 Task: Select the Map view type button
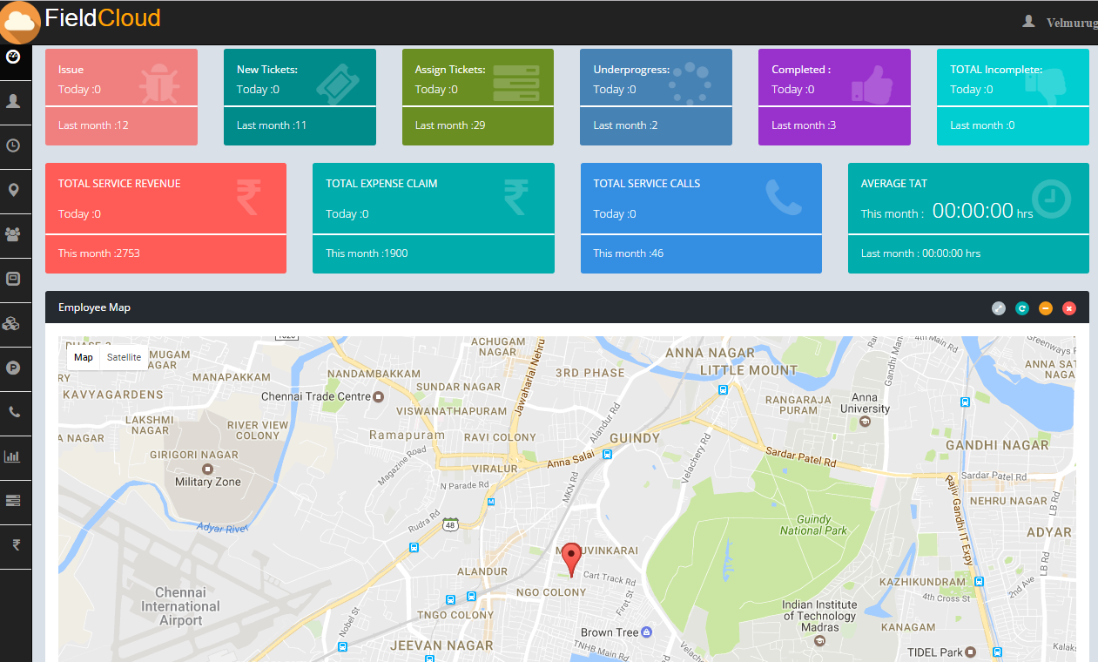point(84,357)
